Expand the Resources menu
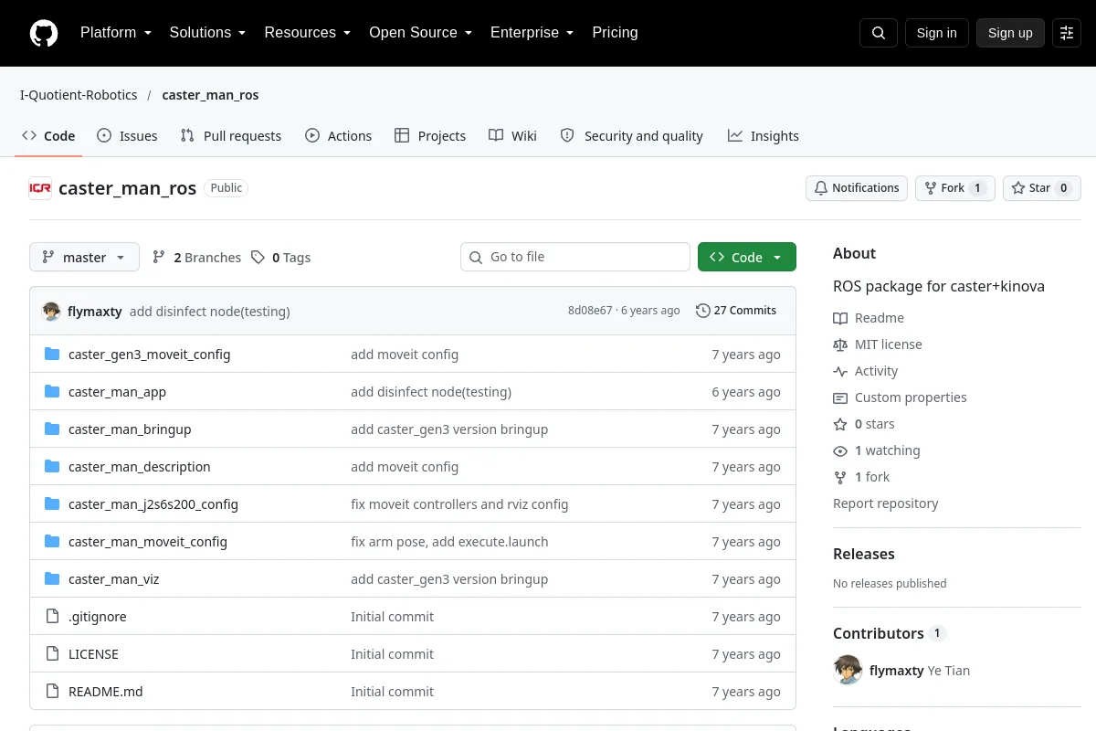 point(308,33)
